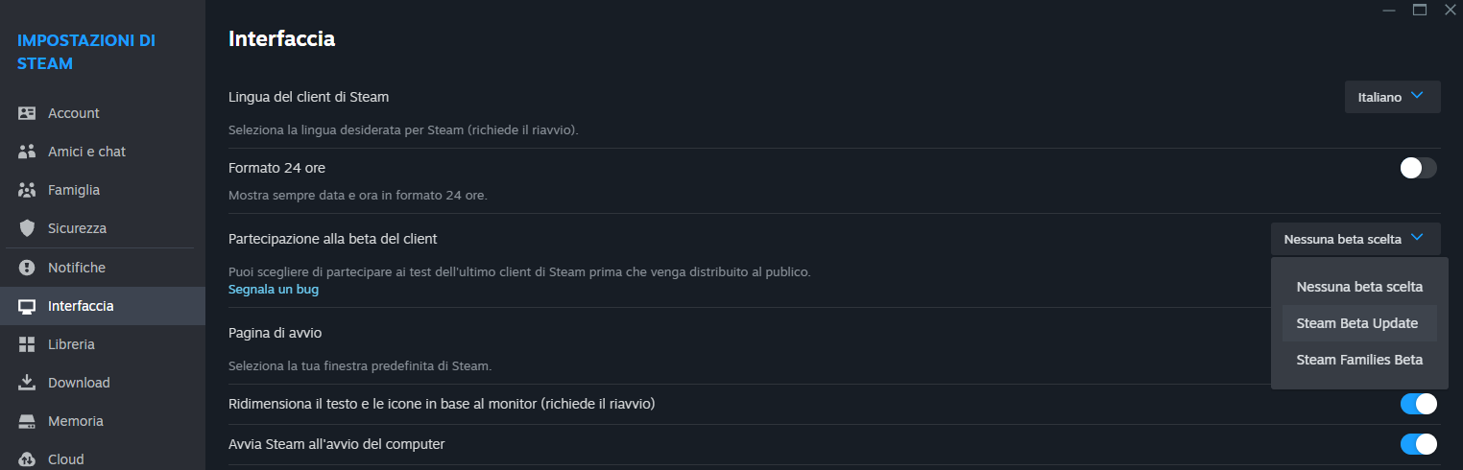The width and height of the screenshot is (1463, 470).
Task: Maximize the settings window
Action: [x=1419, y=10]
